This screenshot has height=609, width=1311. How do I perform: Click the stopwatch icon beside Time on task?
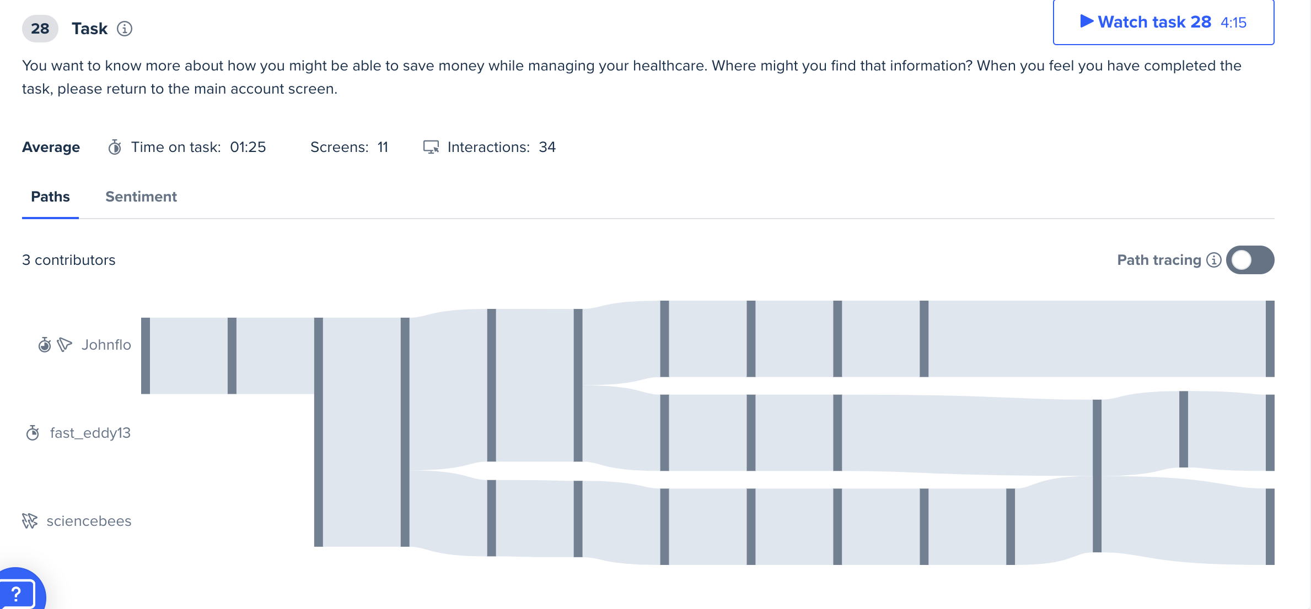(115, 147)
